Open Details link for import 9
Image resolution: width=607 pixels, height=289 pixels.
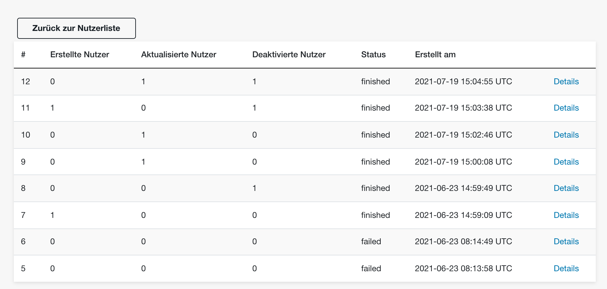pos(566,162)
